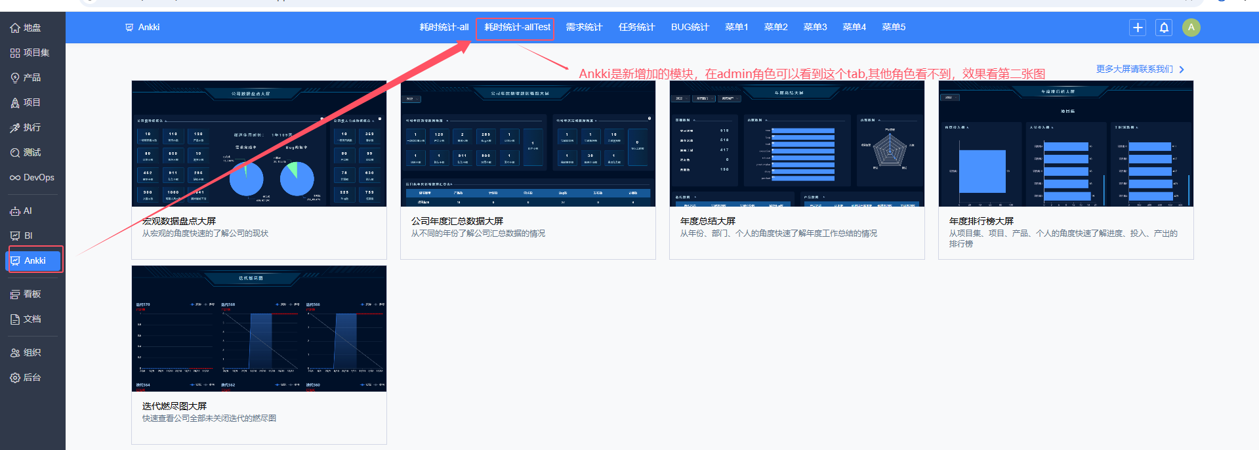Viewport: 1259px width, 450px height.
Task: Go to 产品 in the sidebar
Action: [26, 77]
